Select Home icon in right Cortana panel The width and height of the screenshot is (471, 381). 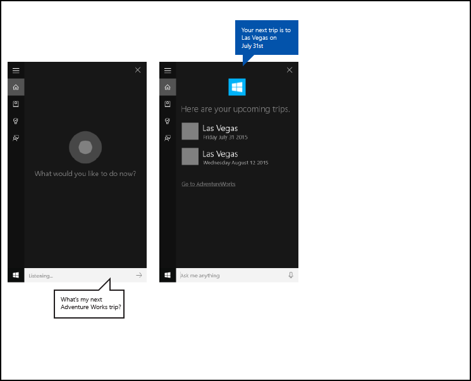pyautogui.click(x=168, y=87)
